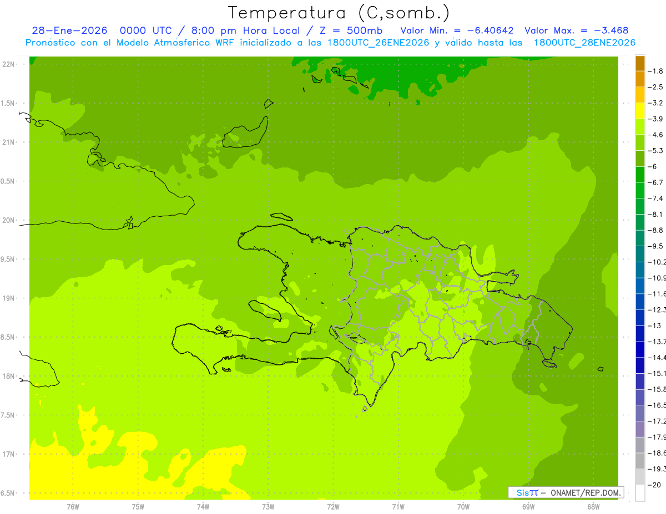Click the "71W" longitude label

point(398,507)
